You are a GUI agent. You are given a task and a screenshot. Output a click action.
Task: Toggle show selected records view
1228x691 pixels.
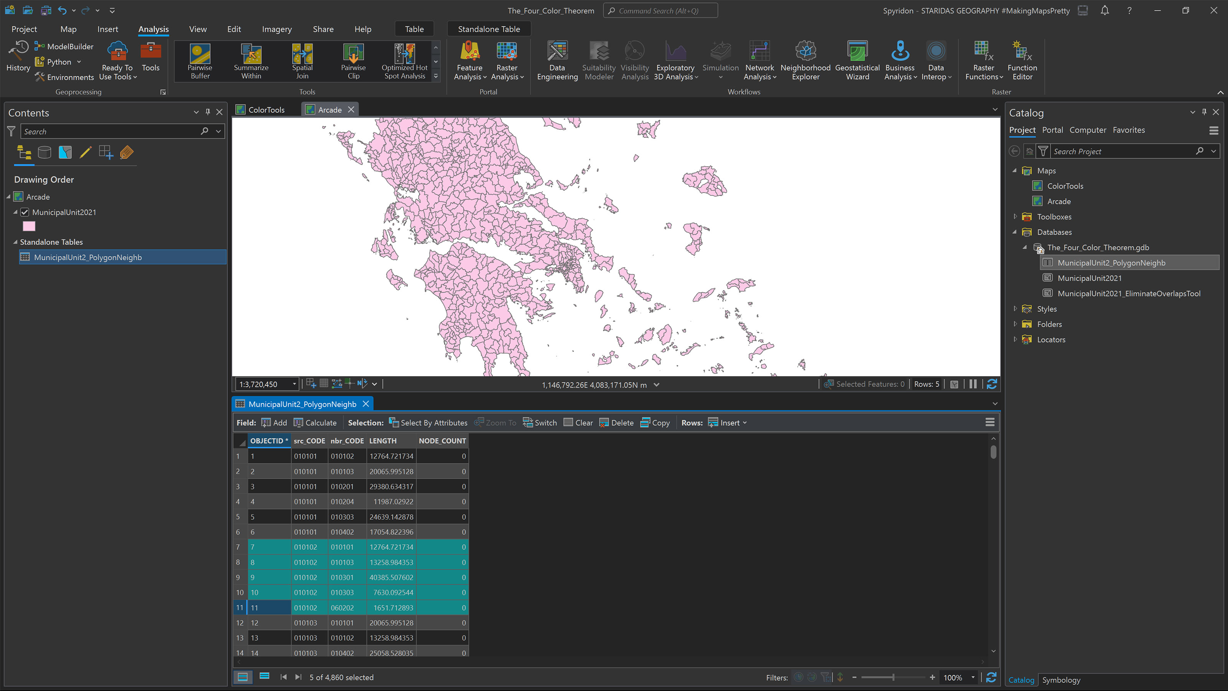tap(264, 677)
